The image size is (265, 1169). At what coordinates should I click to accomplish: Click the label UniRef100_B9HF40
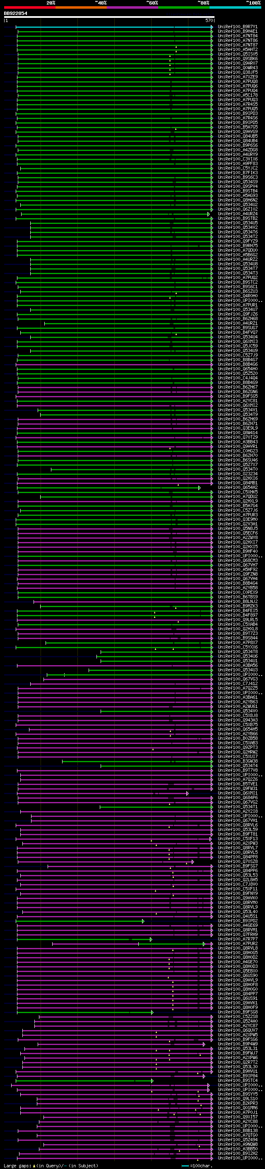237,552
